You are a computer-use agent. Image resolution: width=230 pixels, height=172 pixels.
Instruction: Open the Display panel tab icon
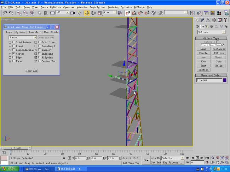coord(220,20)
